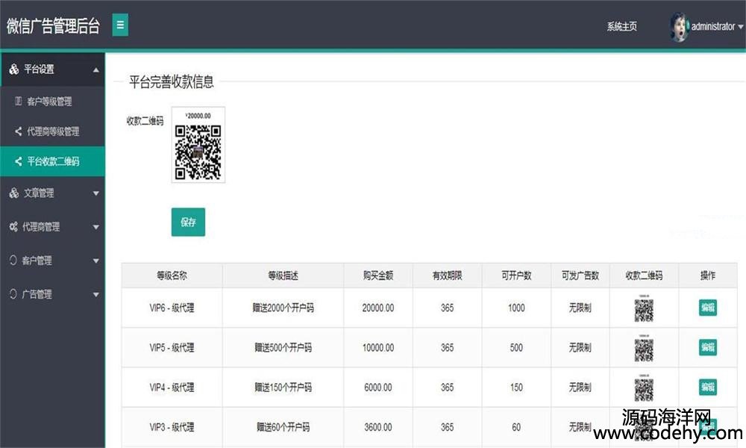Edit the VIP5 级代理 row
The image size is (746, 448).
coord(707,347)
